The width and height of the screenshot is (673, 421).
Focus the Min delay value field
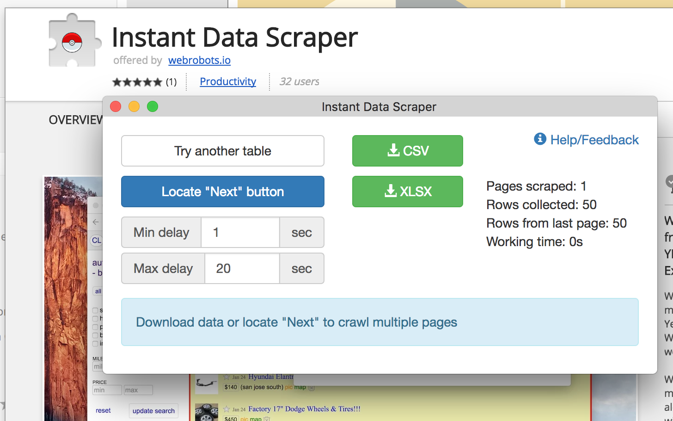(x=240, y=232)
